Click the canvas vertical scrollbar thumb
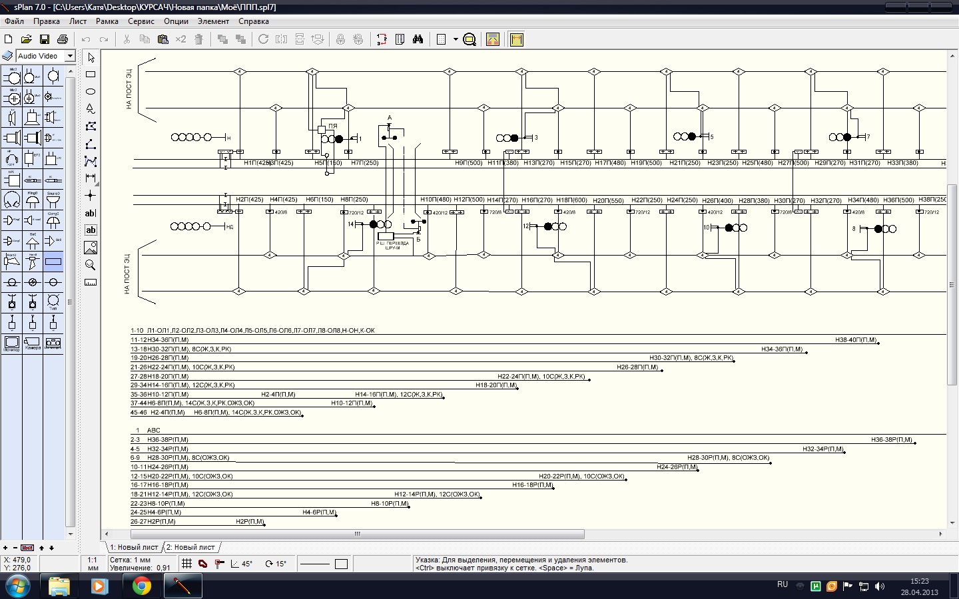Screen dimensions: 959x599 click(952, 285)
